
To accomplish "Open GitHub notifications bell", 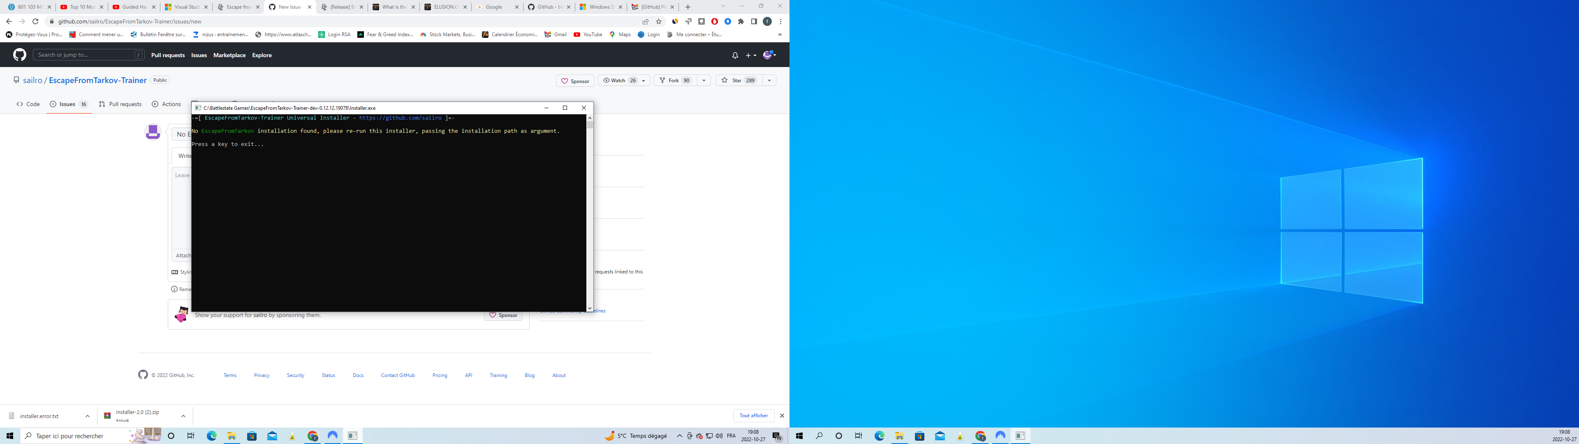I will [x=734, y=55].
